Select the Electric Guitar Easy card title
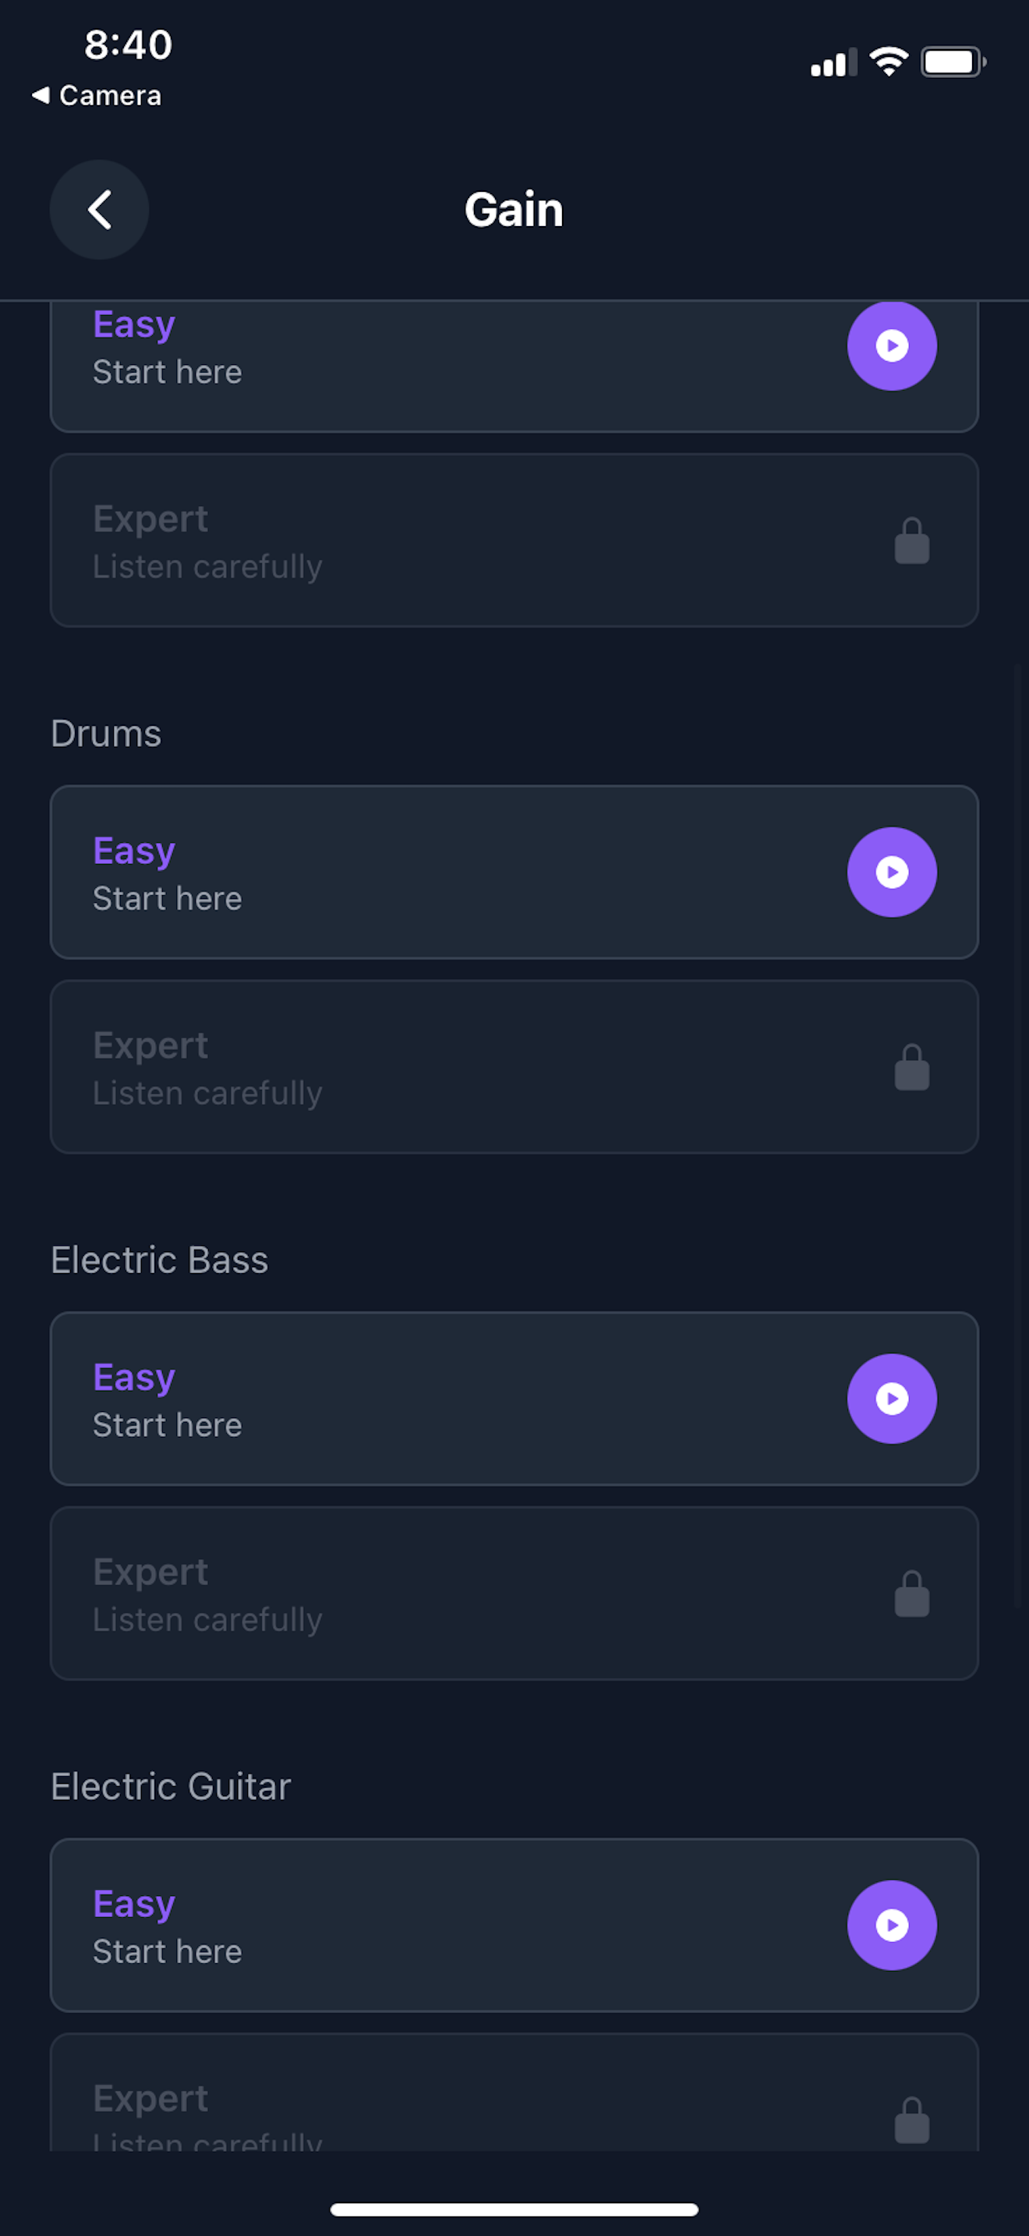 click(x=133, y=1905)
